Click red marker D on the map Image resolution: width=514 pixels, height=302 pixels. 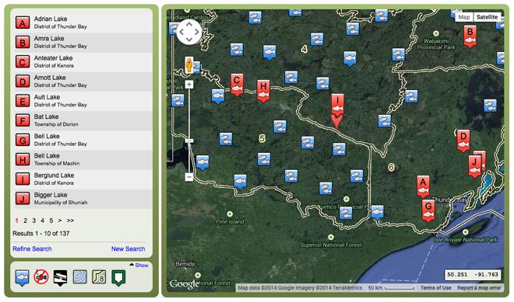[463, 141]
